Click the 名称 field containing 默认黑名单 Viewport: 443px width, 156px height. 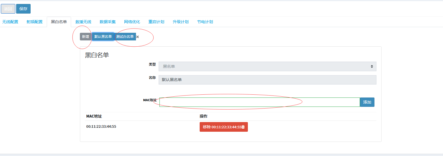pos(267,80)
